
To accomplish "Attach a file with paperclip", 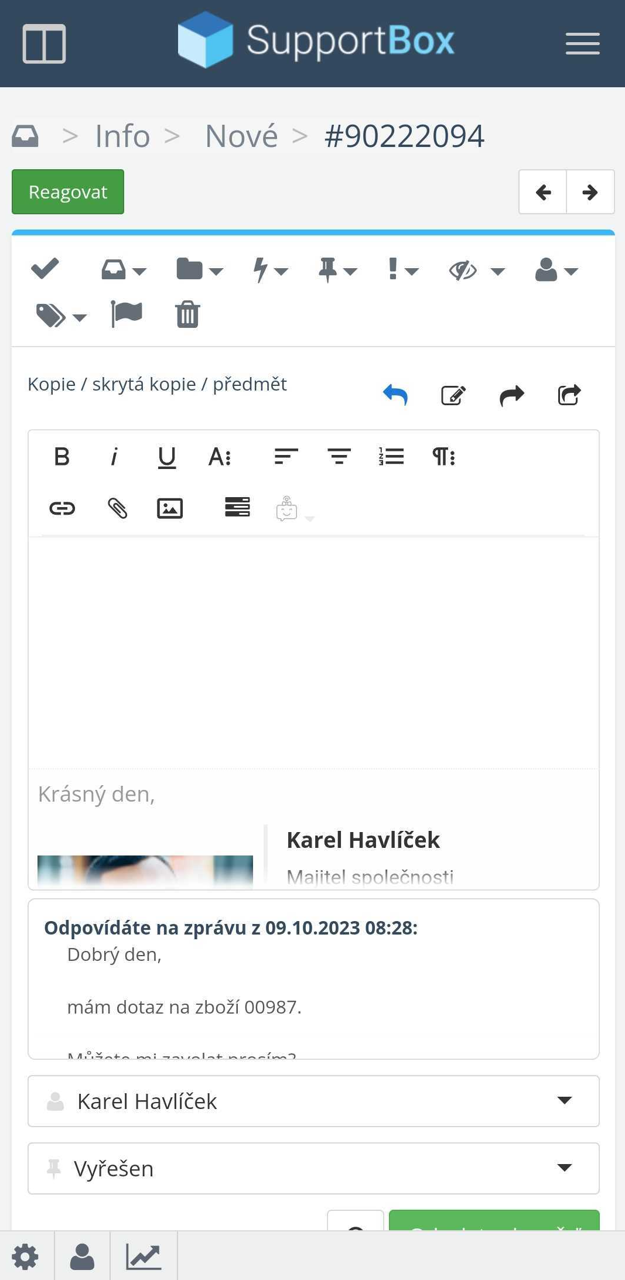I will tap(117, 508).
